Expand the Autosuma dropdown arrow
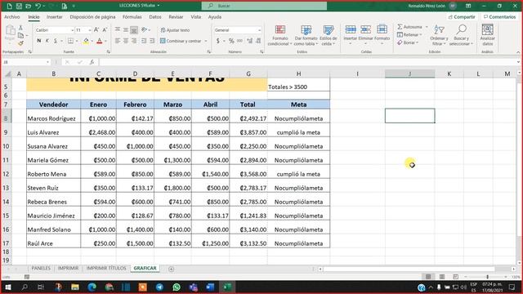This screenshot has height=294, width=523. pos(427,27)
